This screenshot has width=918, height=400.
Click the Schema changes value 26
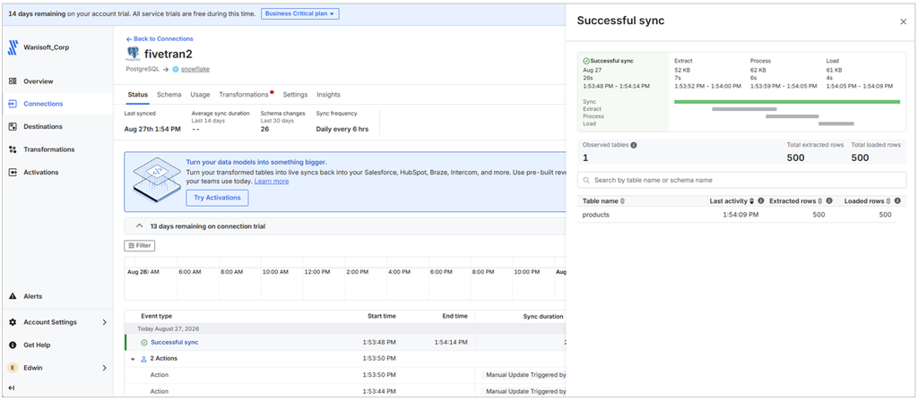[x=264, y=129]
